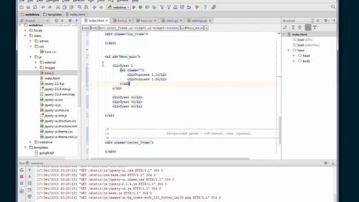Image resolution: width=359 pixels, height=202 pixels.
Task: Toggle Sort Alphabetically in the Structure panel
Action: (x=285, y=27)
